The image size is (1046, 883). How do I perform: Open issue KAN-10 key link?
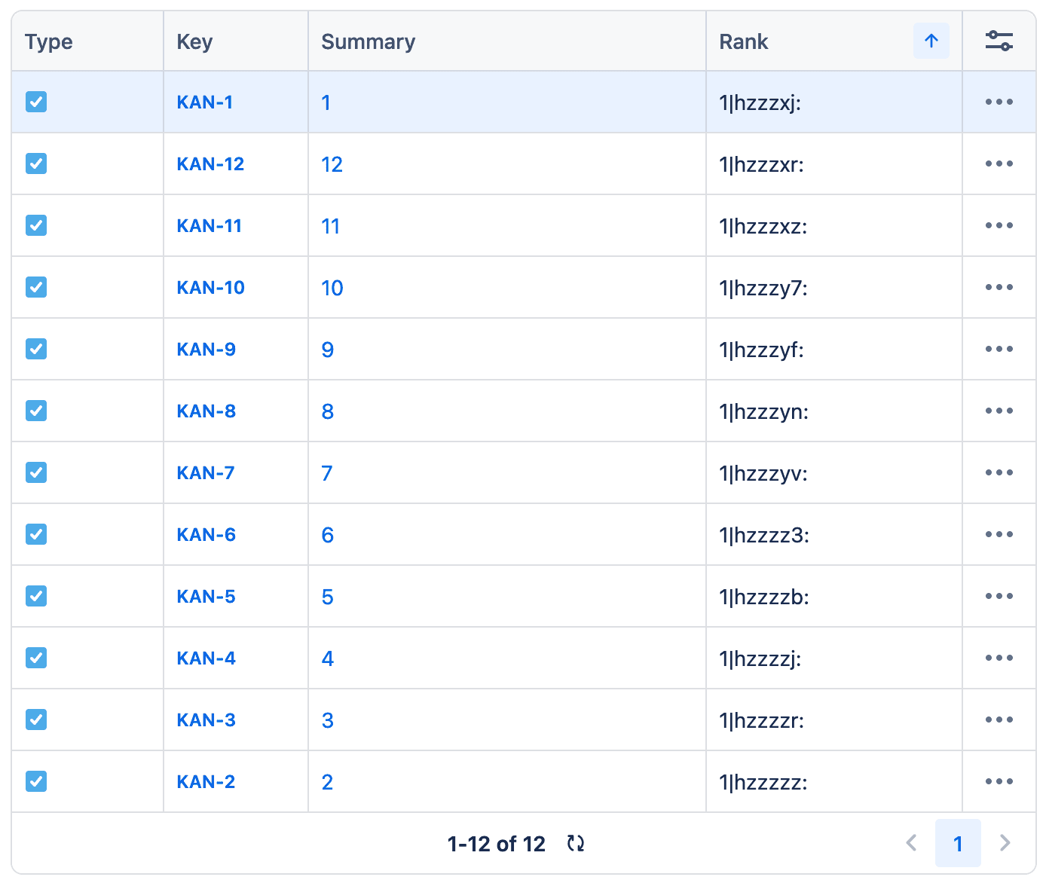tap(211, 288)
